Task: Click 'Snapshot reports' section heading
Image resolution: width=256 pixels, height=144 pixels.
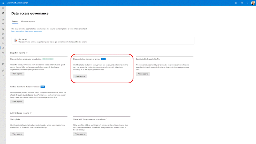Action: 18,53
